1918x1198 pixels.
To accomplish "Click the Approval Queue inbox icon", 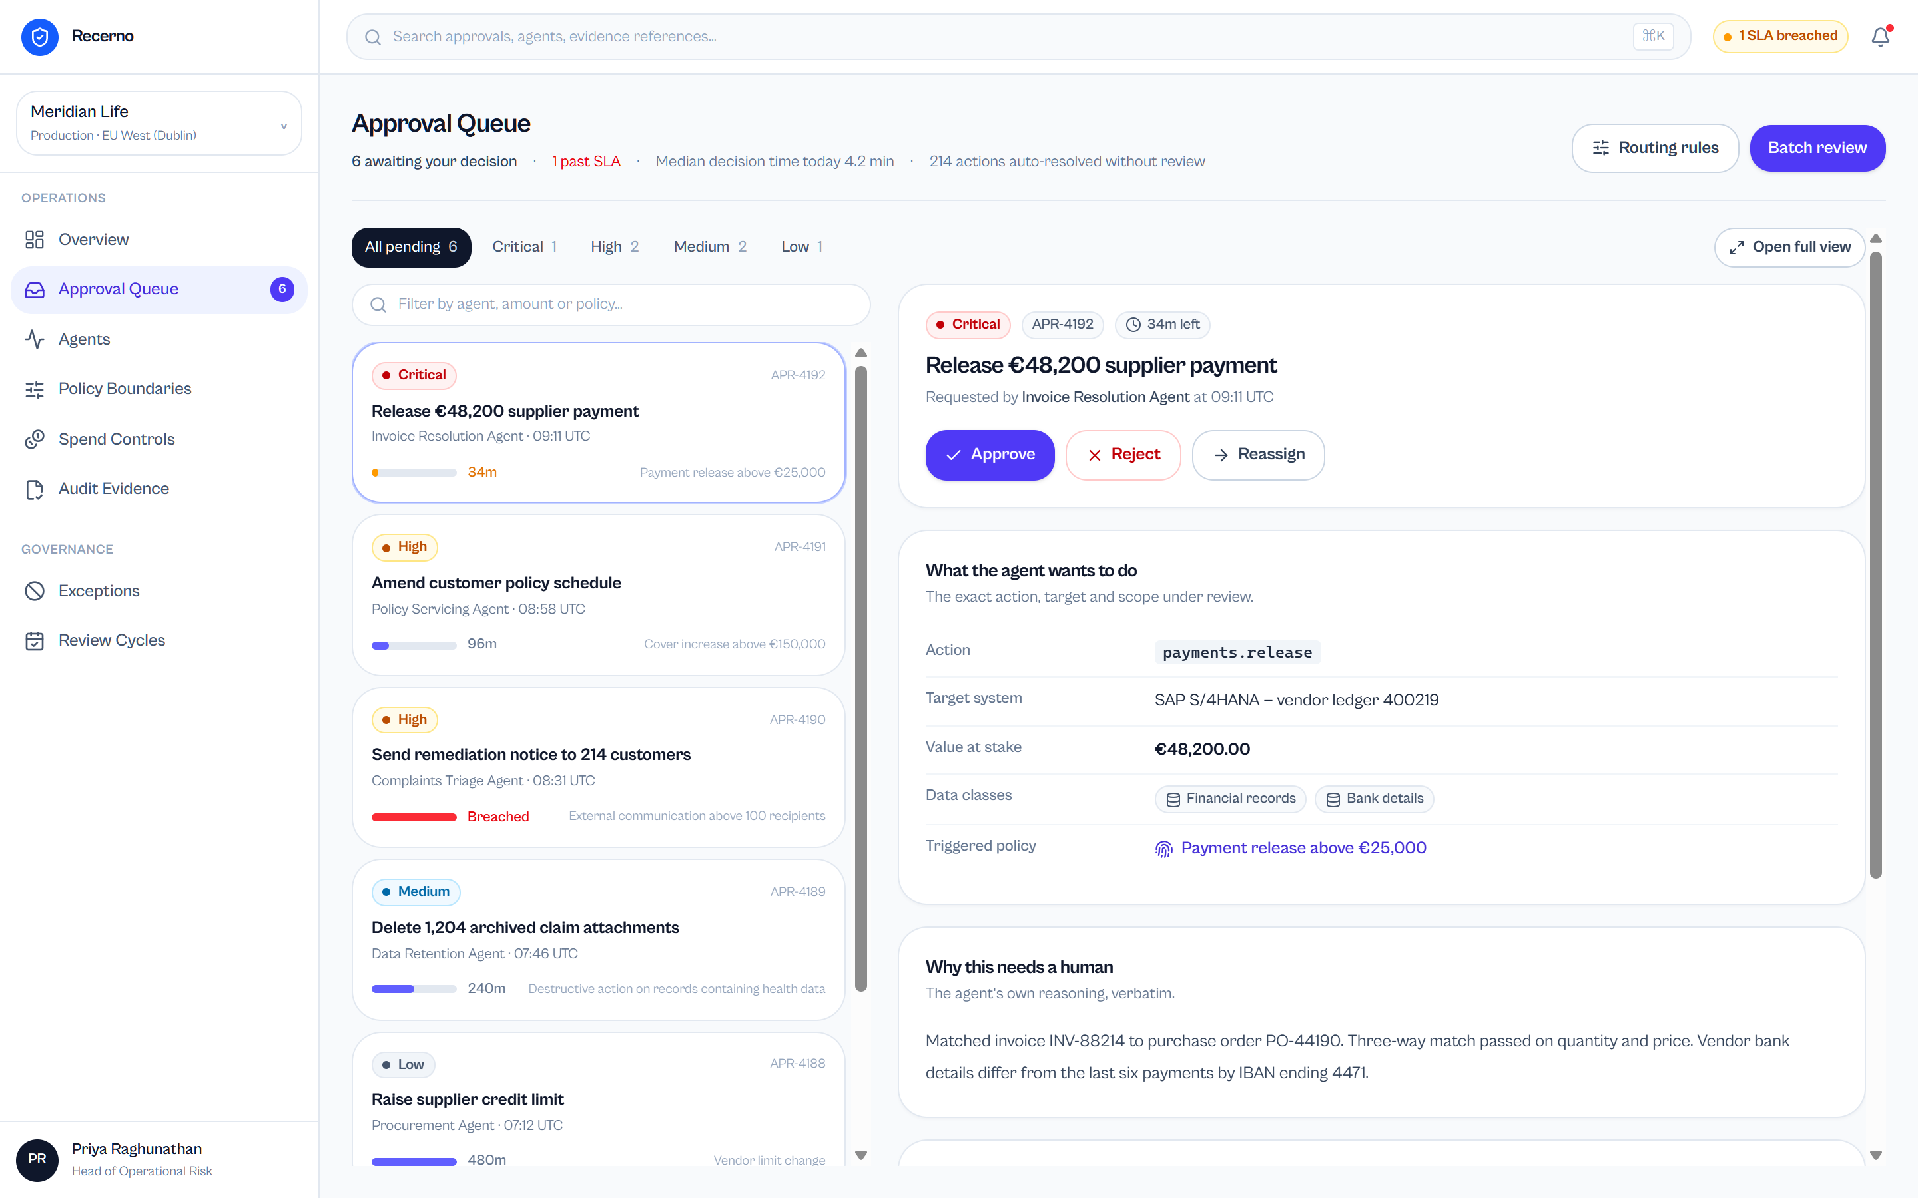I will (34, 290).
